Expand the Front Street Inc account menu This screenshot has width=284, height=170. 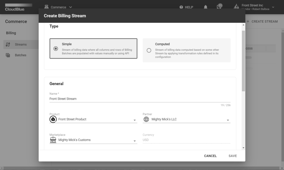point(273,7)
